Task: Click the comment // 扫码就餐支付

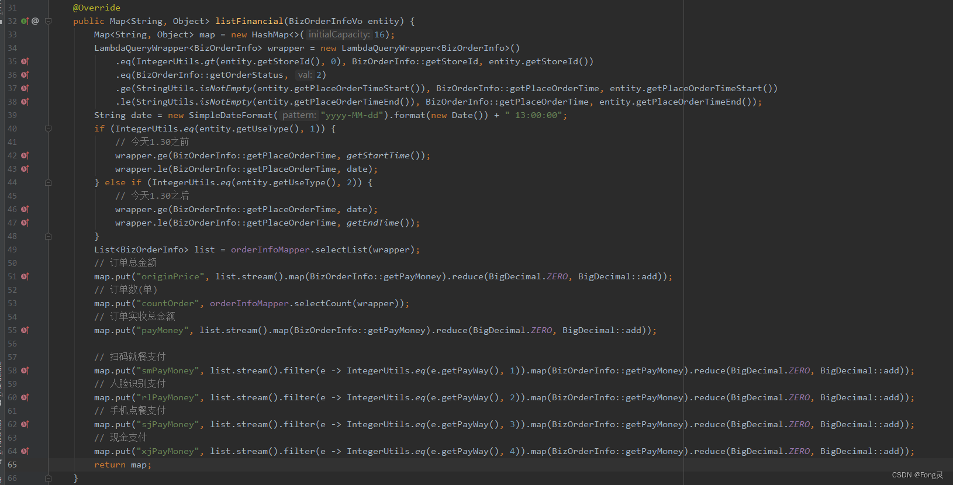Action: tap(130, 357)
